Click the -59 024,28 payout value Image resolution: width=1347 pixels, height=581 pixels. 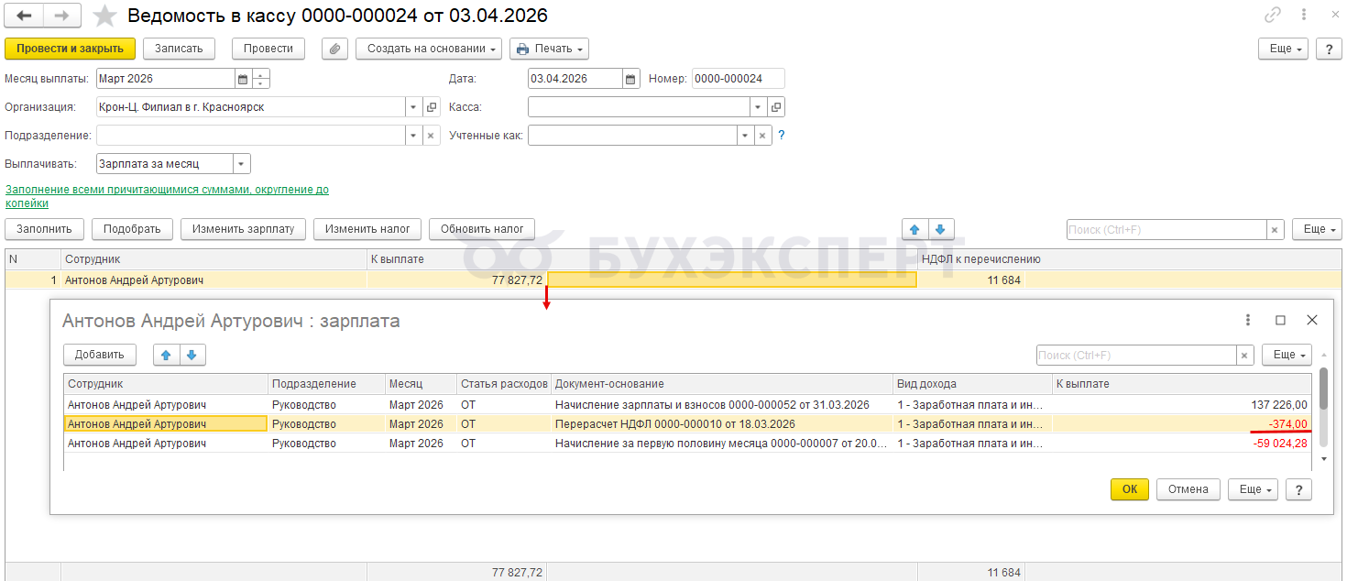point(1281,444)
